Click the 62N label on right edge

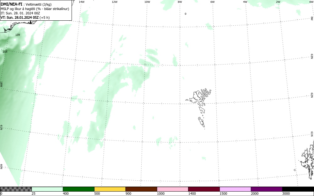pyautogui.click(x=312, y=95)
